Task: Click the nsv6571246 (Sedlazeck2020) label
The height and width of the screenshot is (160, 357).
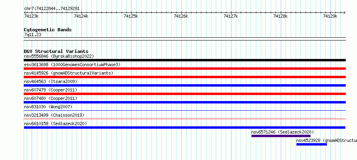Action: coord(282,132)
